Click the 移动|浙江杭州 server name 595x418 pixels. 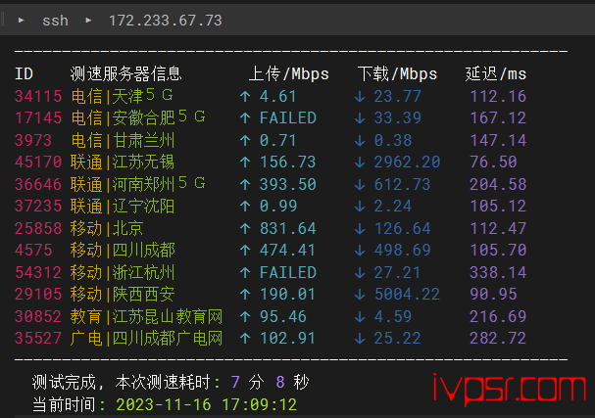(123, 272)
